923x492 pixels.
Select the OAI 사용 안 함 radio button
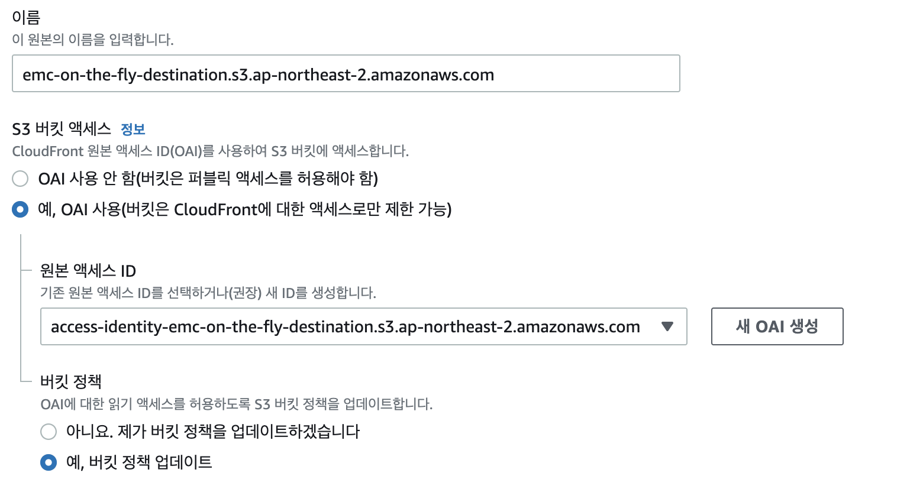coord(20,179)
